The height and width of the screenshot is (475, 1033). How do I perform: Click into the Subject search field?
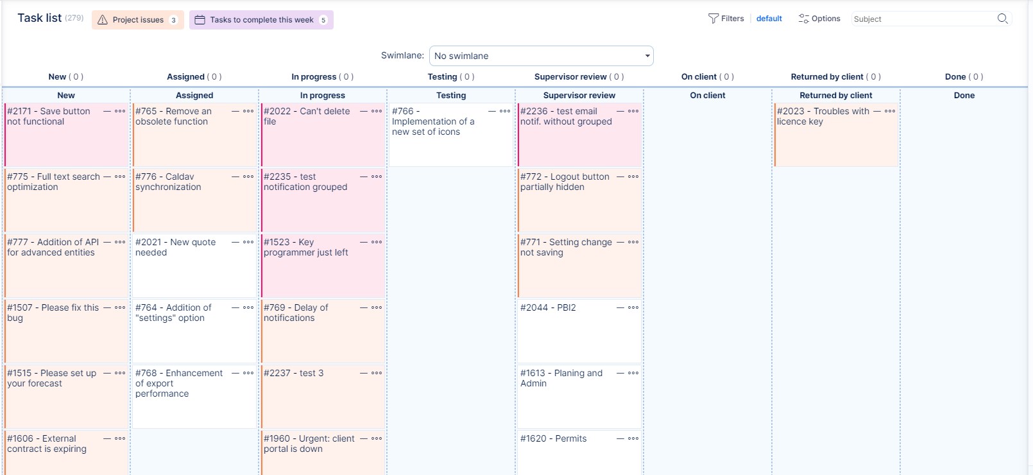[923, 19]
